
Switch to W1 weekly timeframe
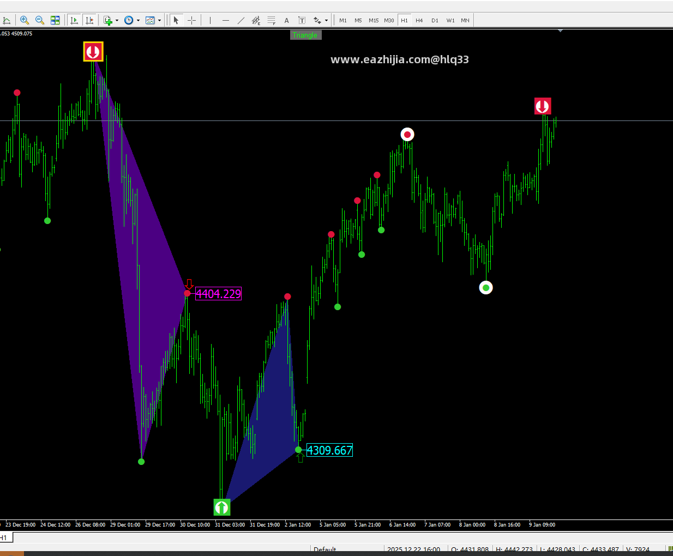[450, 20]
